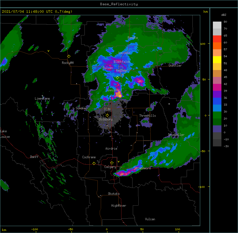Image resolution: width=238 pixels, height=233 pixels.
Task: Click the yellow diamond marker above RockyMH
Action: click(69, 56)
